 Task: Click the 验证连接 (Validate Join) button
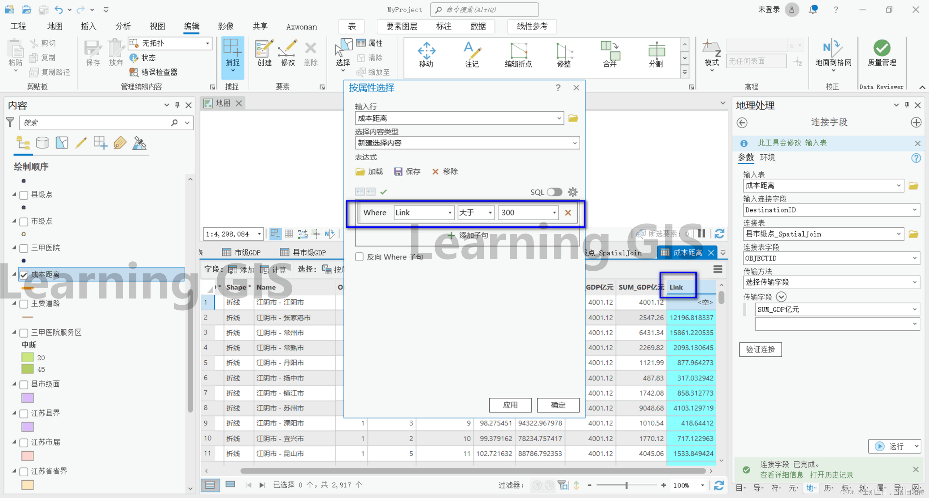(x=760, y=349)
